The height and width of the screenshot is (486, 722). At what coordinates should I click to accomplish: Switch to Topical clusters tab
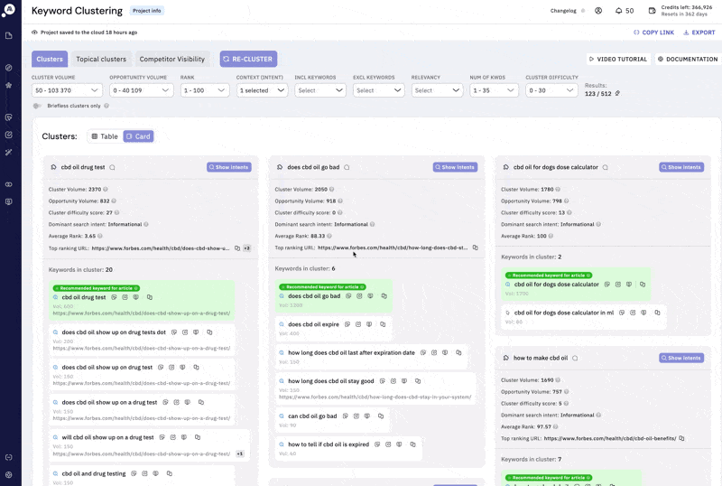pos(101,59)
